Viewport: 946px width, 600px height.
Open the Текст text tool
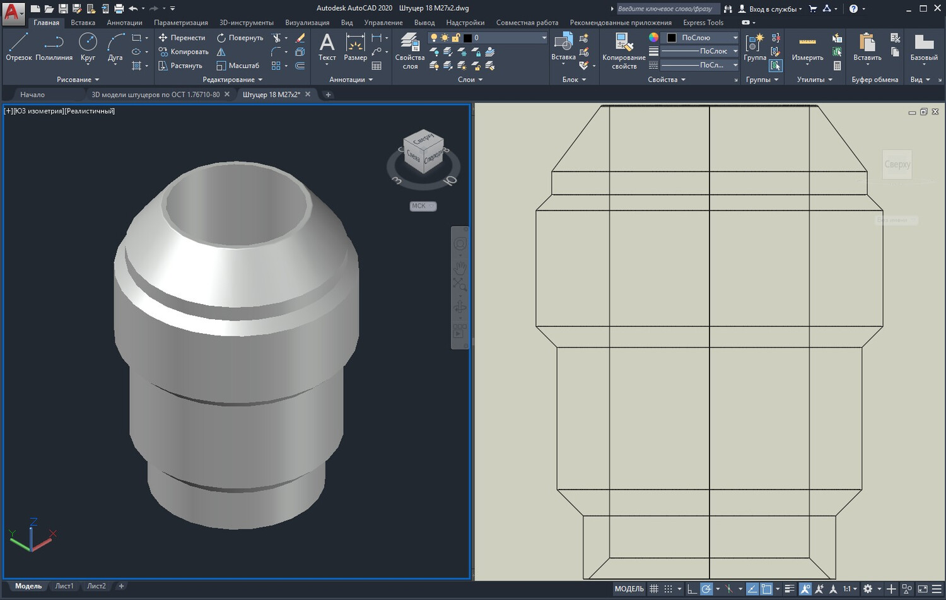[327, 48]
